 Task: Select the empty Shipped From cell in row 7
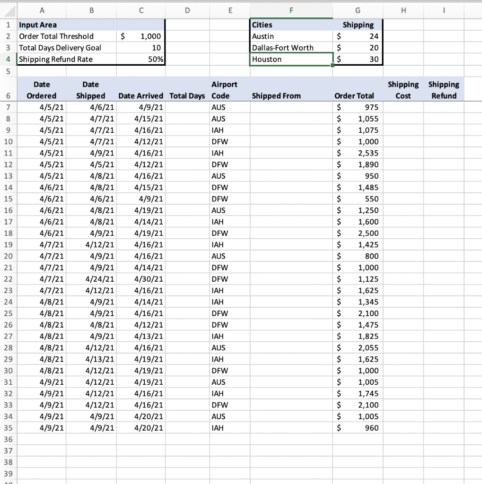tap(291, 107)
